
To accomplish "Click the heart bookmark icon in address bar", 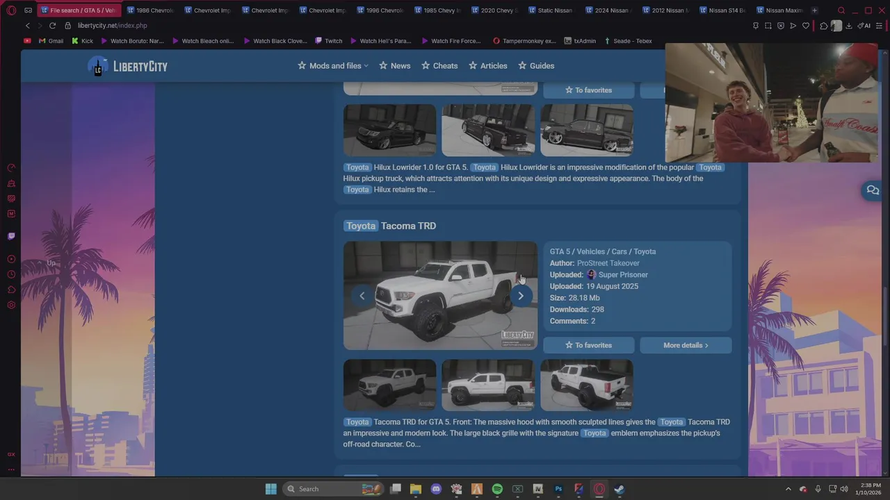I will point(806,26).
